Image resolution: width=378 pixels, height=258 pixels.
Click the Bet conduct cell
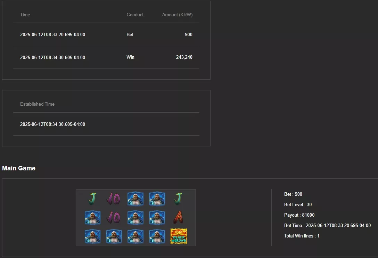click(130, 34)
